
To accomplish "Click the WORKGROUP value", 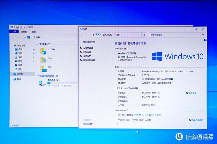I will point(149,105).
